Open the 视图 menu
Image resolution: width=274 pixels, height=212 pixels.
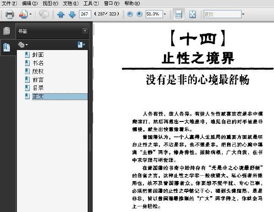(50, 3)
